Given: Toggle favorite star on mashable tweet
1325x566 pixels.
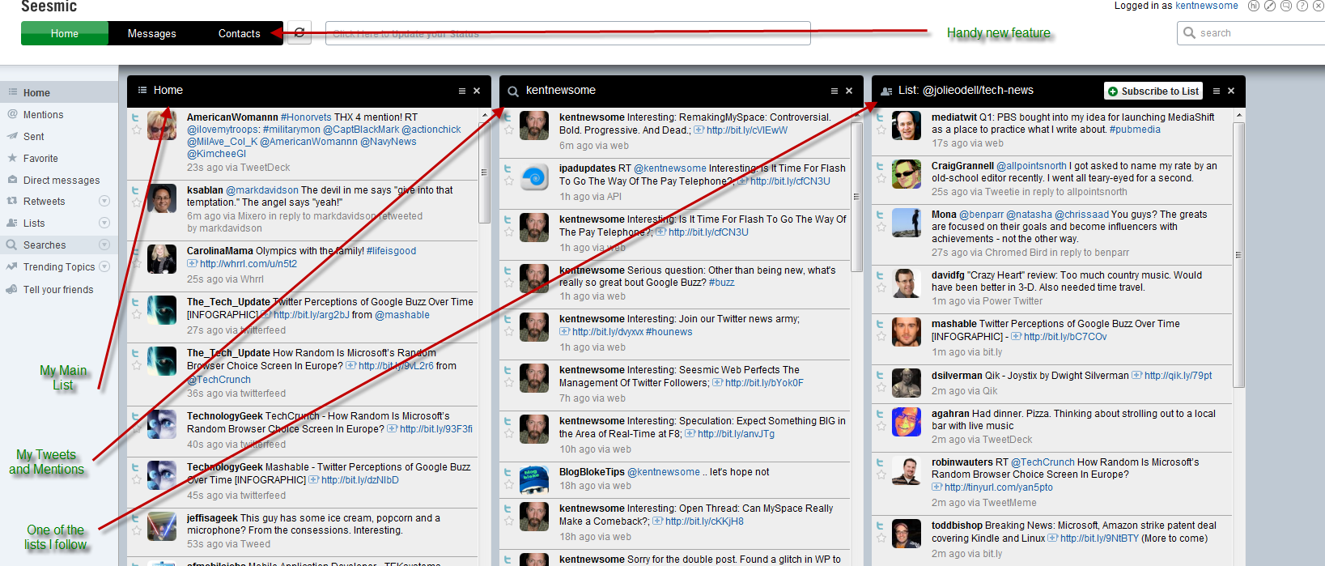Looking at the screenshot, I should (881, 337).
